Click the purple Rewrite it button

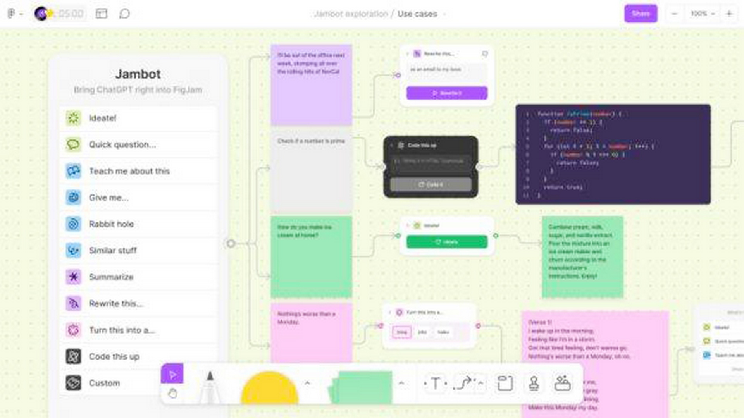(447, 93)
